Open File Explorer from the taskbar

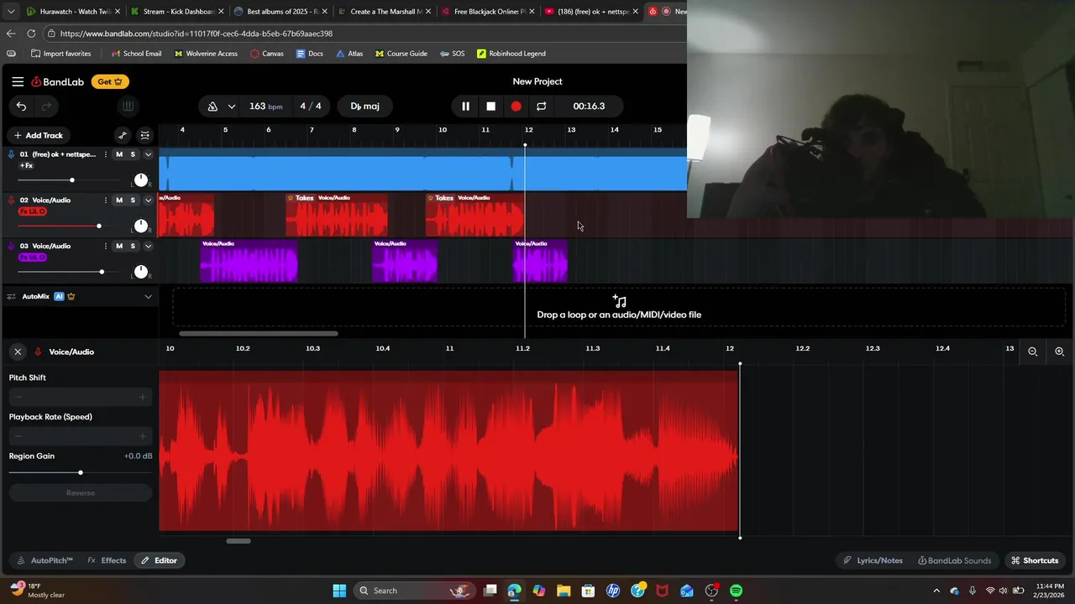564,591
